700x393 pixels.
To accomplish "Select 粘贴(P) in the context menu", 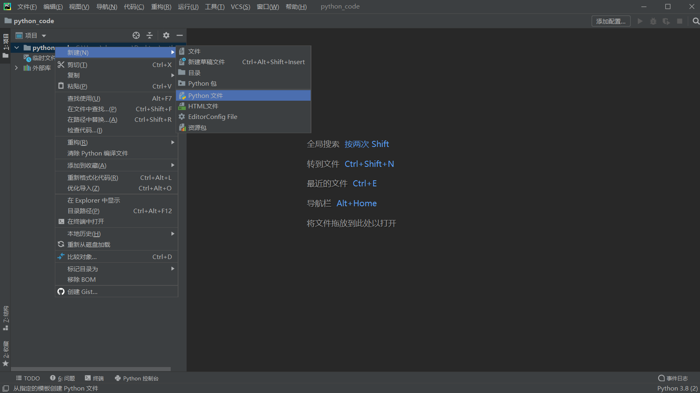I will (x=116, y=86).
